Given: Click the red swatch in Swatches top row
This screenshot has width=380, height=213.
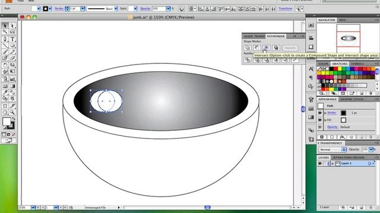Looking at the screenshot, I should click(335, 69).
